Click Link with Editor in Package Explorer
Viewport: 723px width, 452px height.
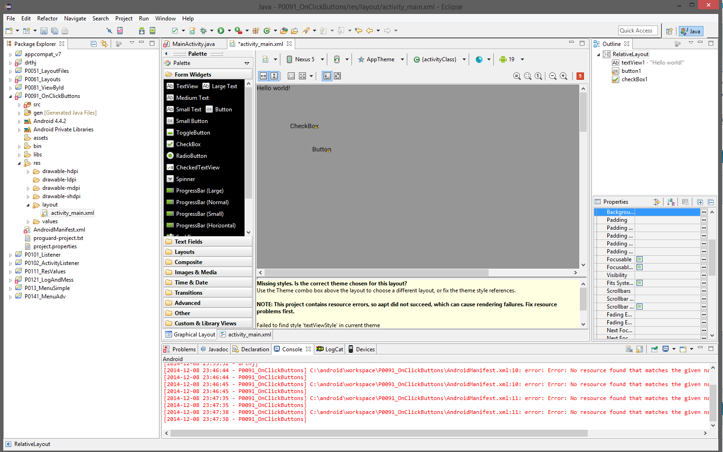click(x=104, y=44)
